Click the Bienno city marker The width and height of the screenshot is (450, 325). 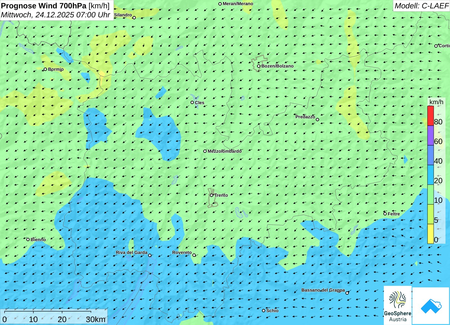click(28, 239)
